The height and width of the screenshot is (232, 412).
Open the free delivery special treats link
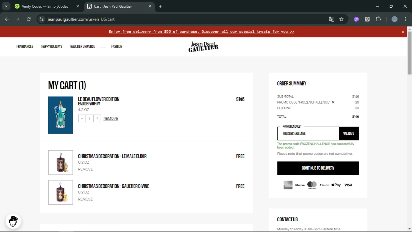tap(202, 32)
